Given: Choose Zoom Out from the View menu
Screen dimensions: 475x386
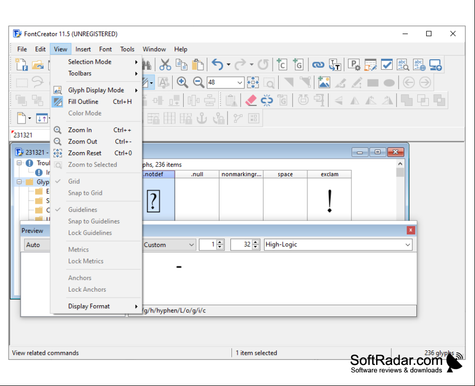Looking at the screenshot, I should 96,142.
